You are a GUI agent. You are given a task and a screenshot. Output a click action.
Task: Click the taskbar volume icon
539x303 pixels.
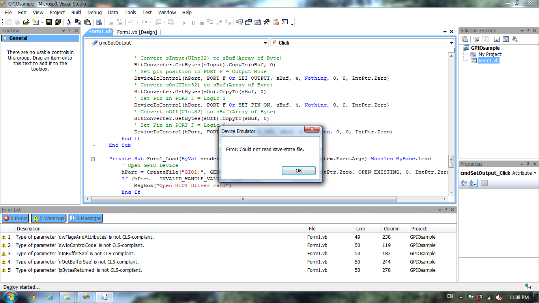(499, 297)
